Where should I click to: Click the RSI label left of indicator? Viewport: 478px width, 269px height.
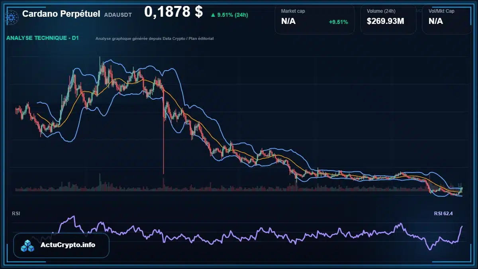point(16,214)
